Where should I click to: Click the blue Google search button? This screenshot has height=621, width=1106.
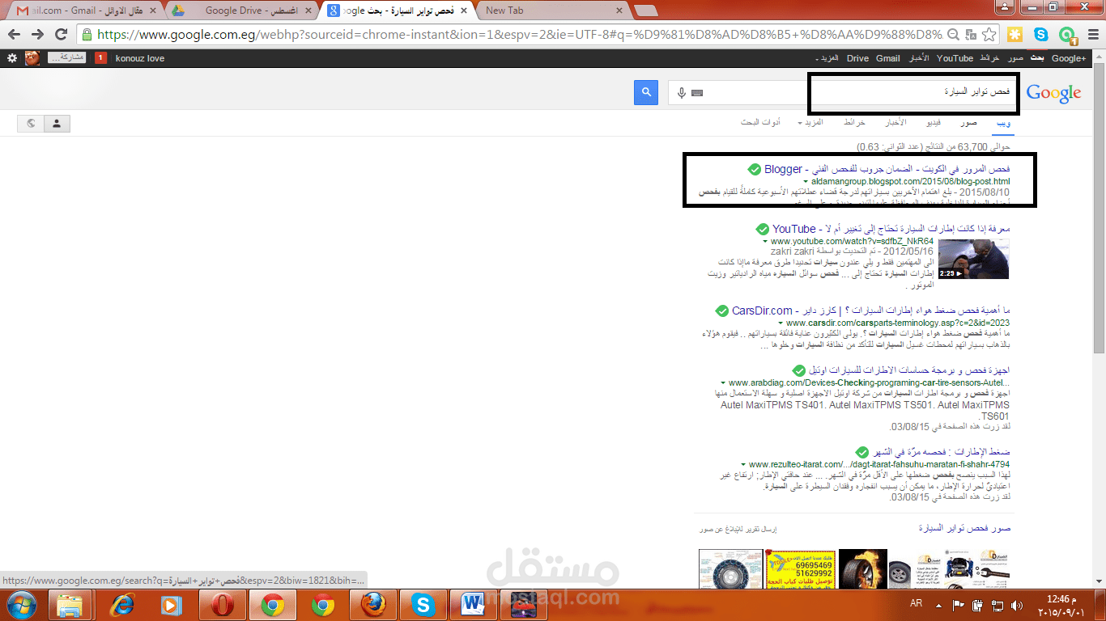[646, 92]
